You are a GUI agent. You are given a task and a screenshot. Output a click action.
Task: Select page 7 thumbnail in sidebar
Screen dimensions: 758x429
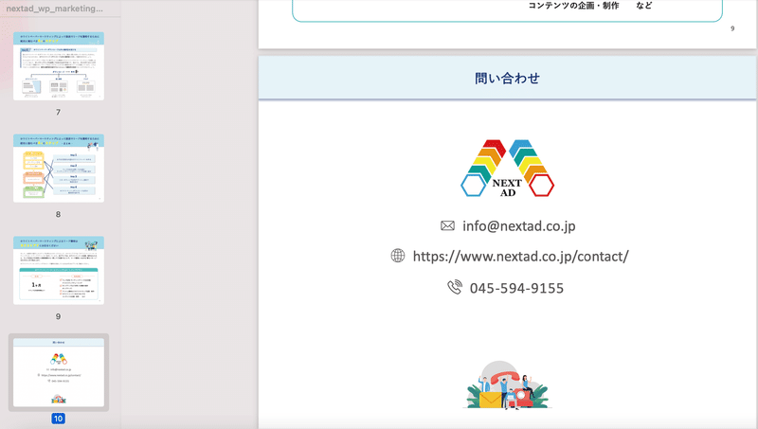click(x=59, y=66)
